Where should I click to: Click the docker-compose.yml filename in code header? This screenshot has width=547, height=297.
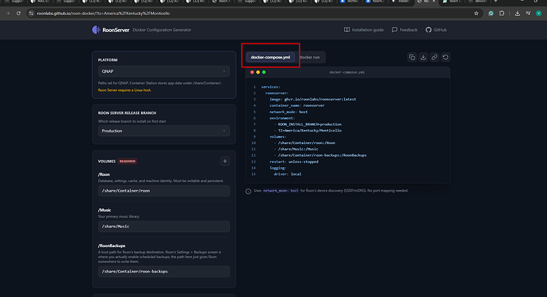347,72
